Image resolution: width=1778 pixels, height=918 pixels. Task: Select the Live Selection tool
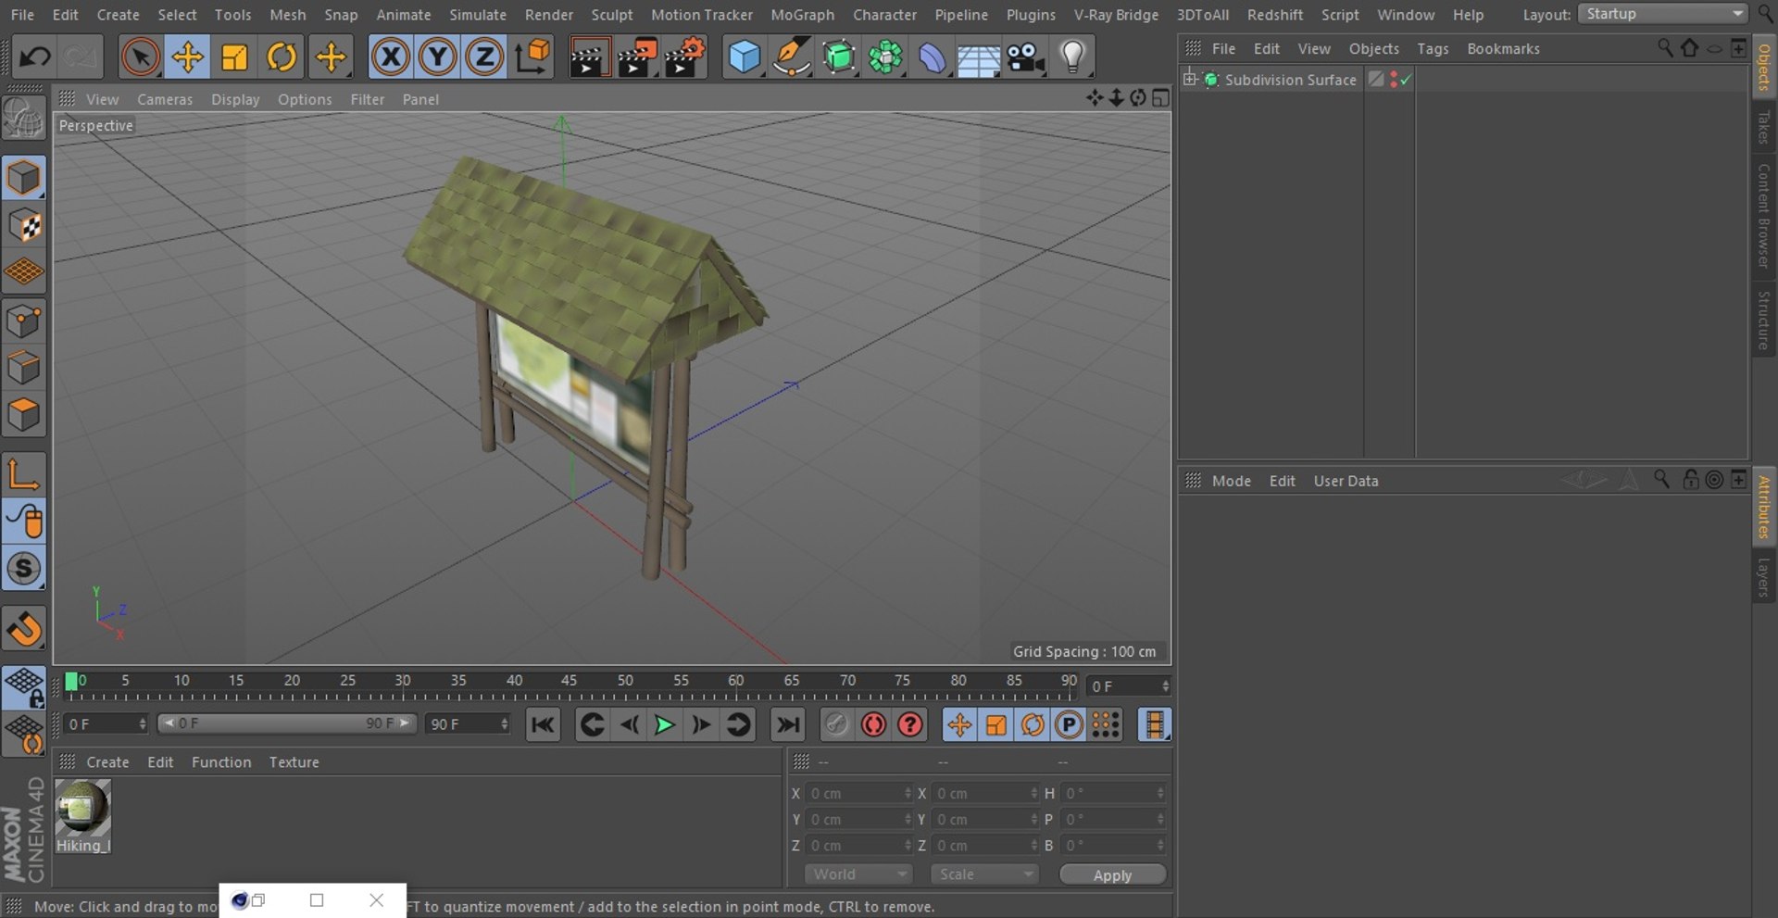pyautogui.click(x=140, y=57)
